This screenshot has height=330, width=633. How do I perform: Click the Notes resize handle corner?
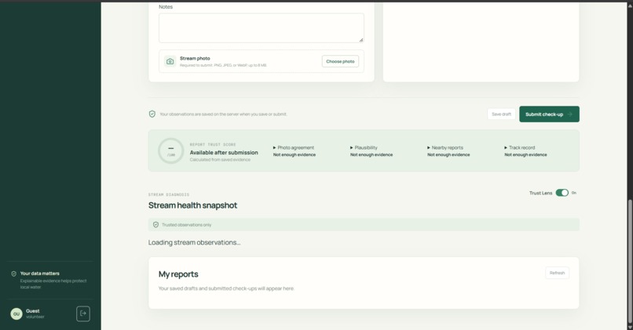click(x=361, y=40)
